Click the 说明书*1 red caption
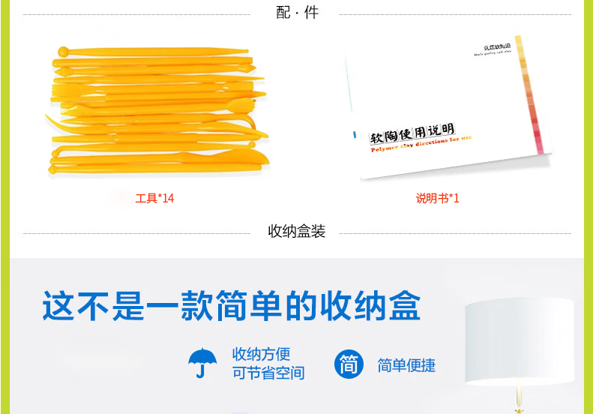This screenshot has height=414, width=593. tap(437, 198)
